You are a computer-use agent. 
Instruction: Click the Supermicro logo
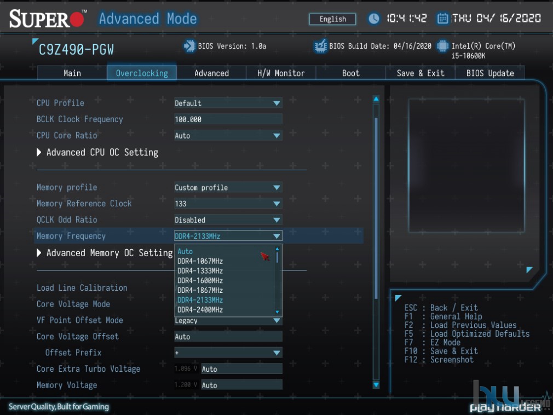coord(48,19)
